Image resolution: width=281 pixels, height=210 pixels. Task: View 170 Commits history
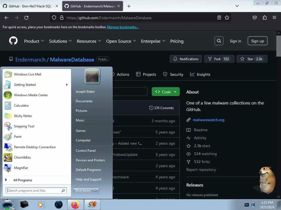[x=161, y=108]
